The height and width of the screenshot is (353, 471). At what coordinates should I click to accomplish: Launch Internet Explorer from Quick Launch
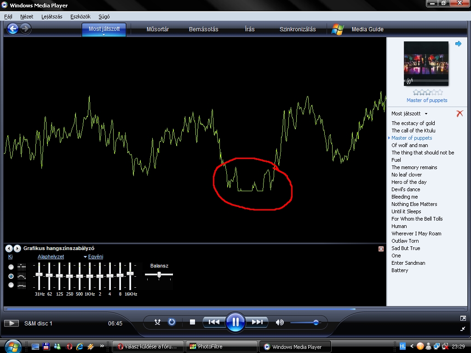80,347
